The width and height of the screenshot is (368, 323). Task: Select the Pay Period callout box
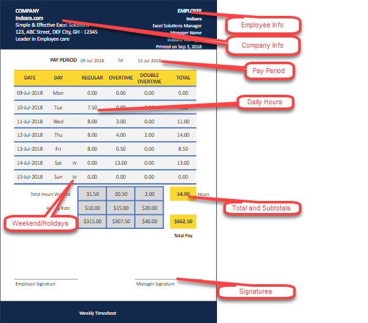click(269, 71)
